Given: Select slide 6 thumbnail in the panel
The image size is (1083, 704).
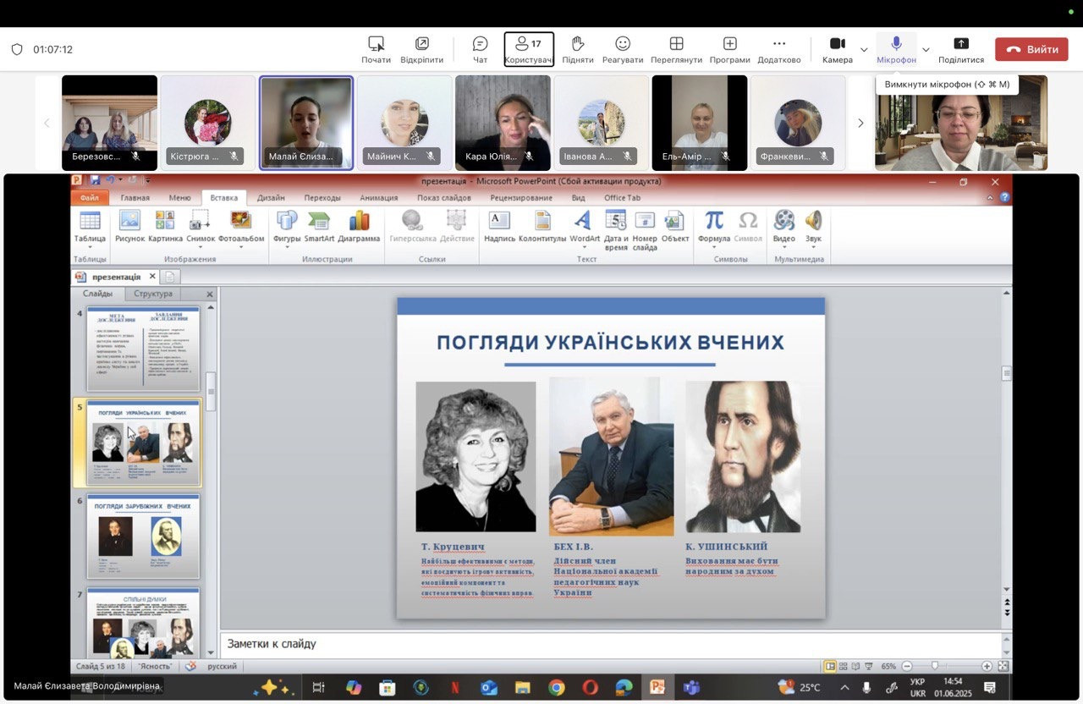Looking at the screenshot, I should coord(143,536).
